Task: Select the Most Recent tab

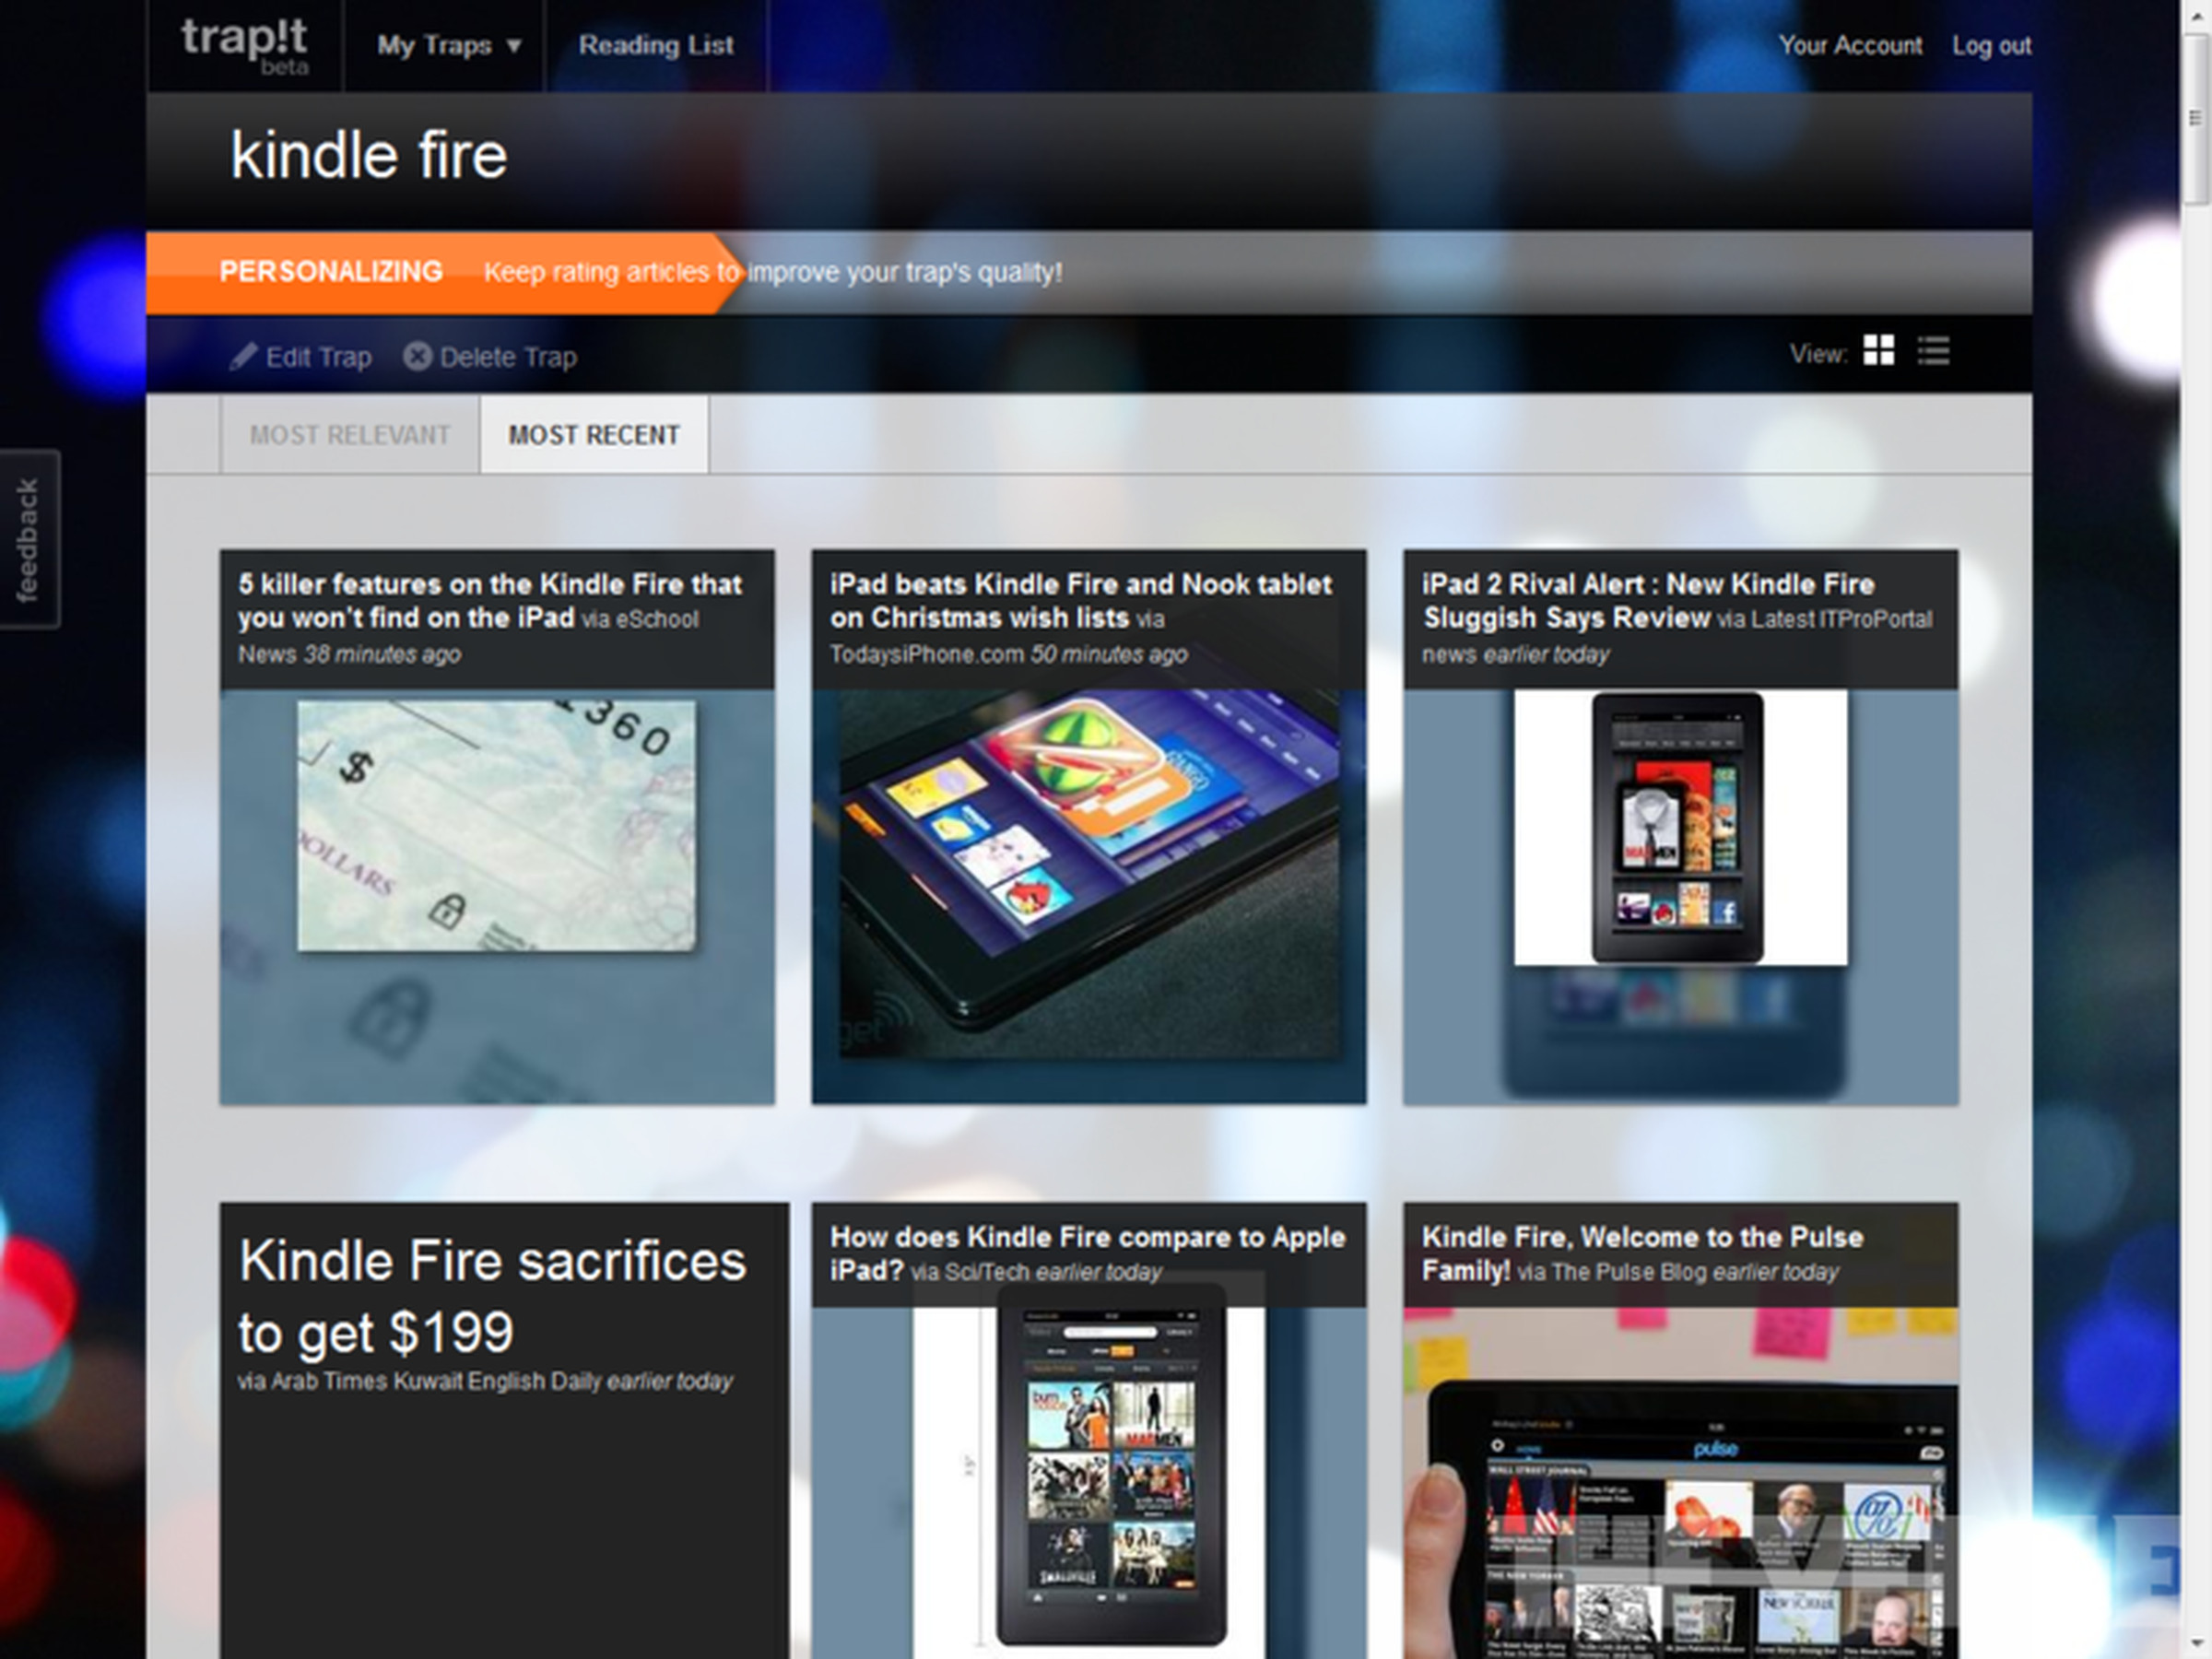Action: [x=593, y=436]
